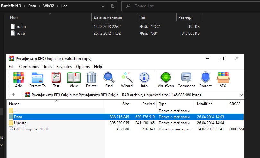Click size value 437 080
The height and width of the screenshot is (158, 260).
click(123, 129)
